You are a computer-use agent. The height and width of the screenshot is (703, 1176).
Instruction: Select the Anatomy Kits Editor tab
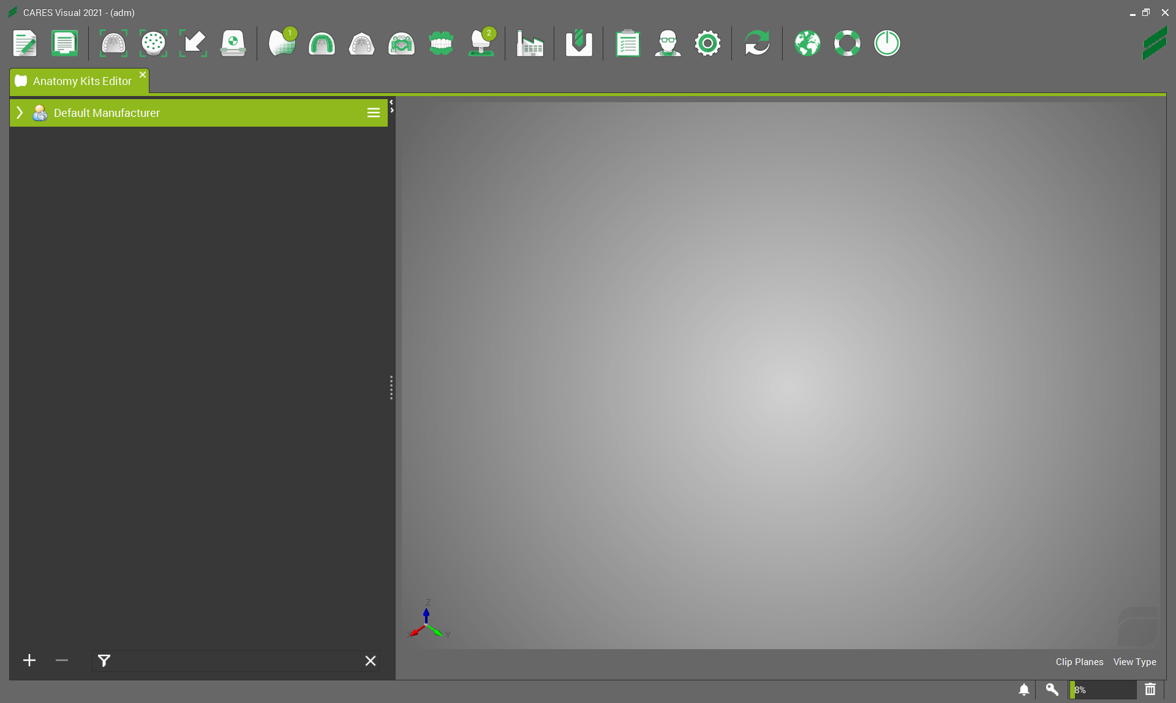(x=82, y=81)
